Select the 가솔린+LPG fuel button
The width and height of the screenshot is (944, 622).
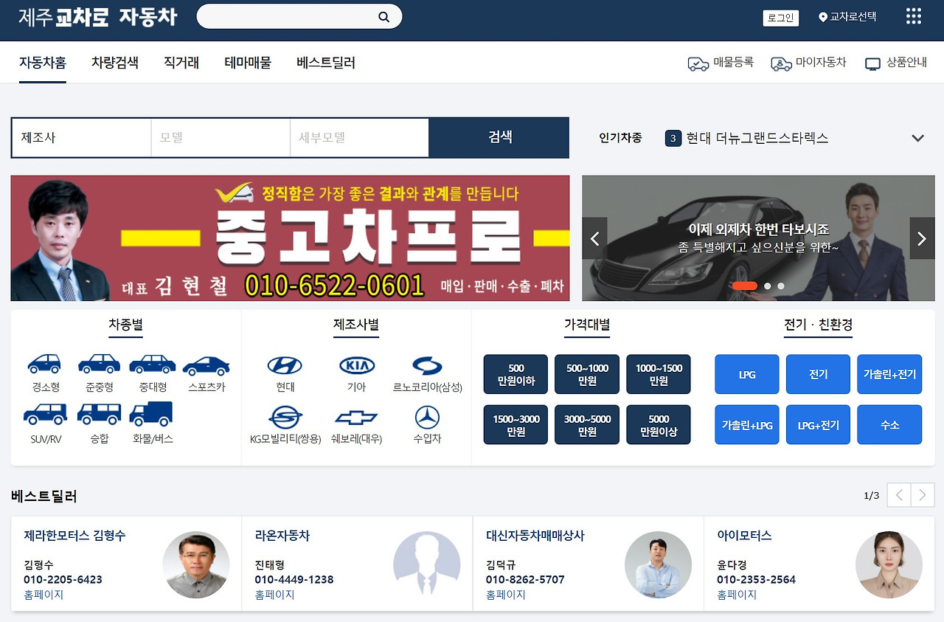(747, 425)
